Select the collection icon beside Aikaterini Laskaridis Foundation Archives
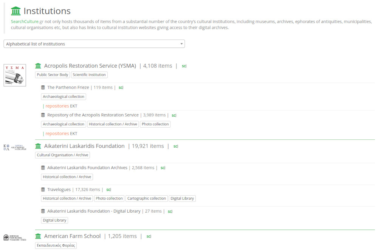Viewport: 378px width, 250px height. coord(43,167)
